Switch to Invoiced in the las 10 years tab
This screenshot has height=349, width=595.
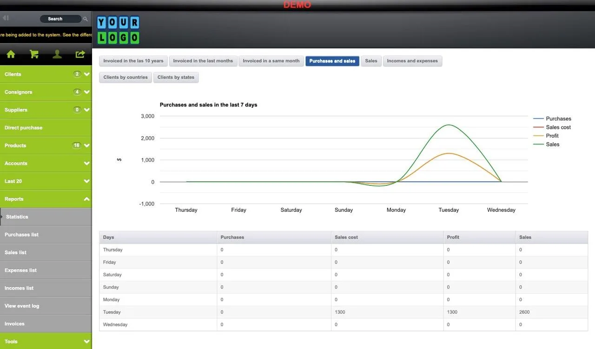click(133, 61)
